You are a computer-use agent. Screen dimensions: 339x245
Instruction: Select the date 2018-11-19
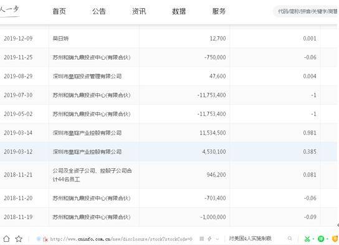coord(18,217)
